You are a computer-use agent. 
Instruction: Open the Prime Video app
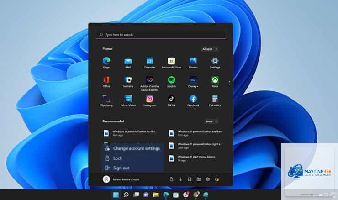pyautogui.click(x=128, y=100)
